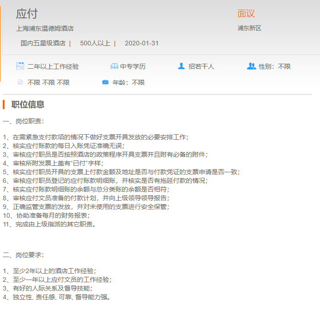This screenshot has height=324, width=320.
Task: Click the blue age icon
Action: point(105,82)
